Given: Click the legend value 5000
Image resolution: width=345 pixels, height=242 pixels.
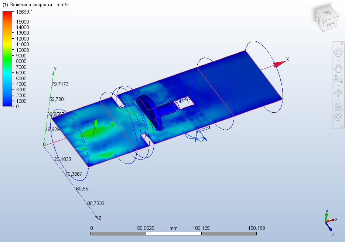Looking at the screenshot, I should pos(21,78).
